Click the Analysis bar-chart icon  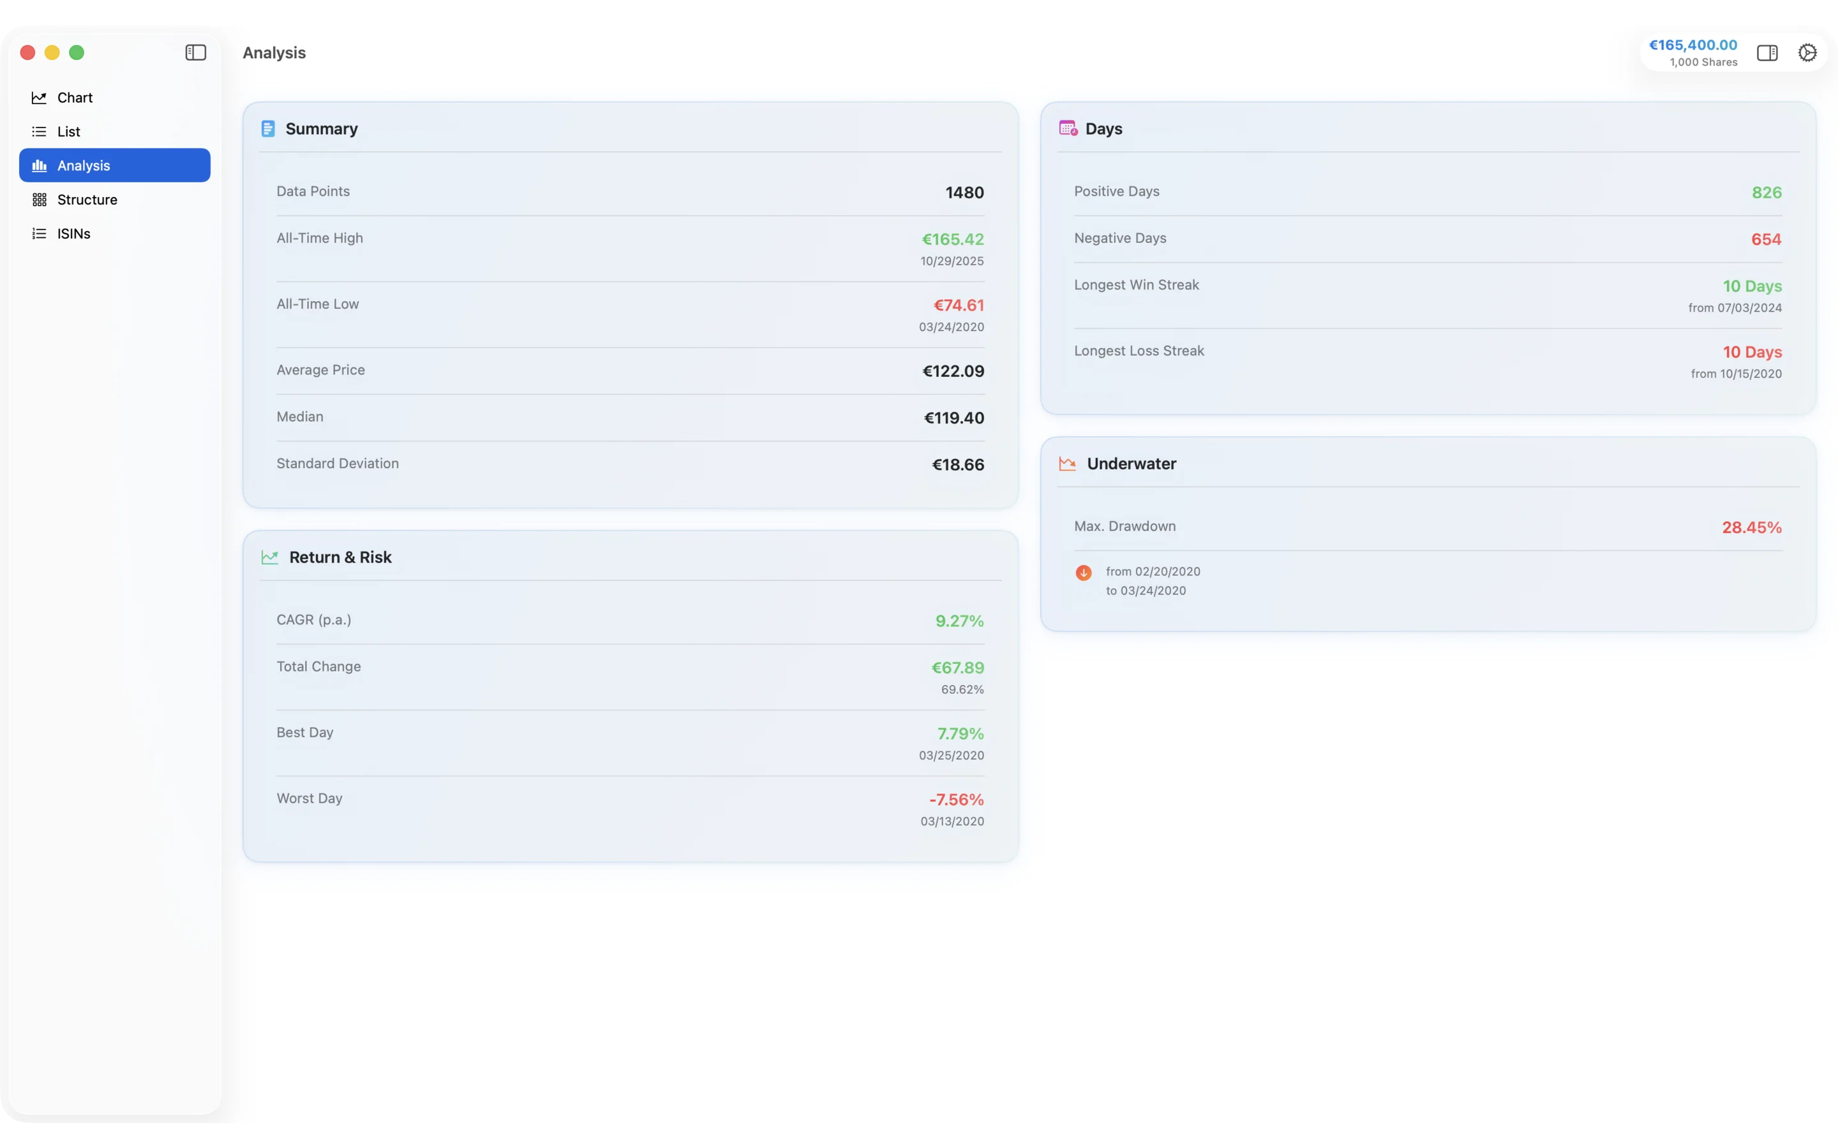pos(39,165)
